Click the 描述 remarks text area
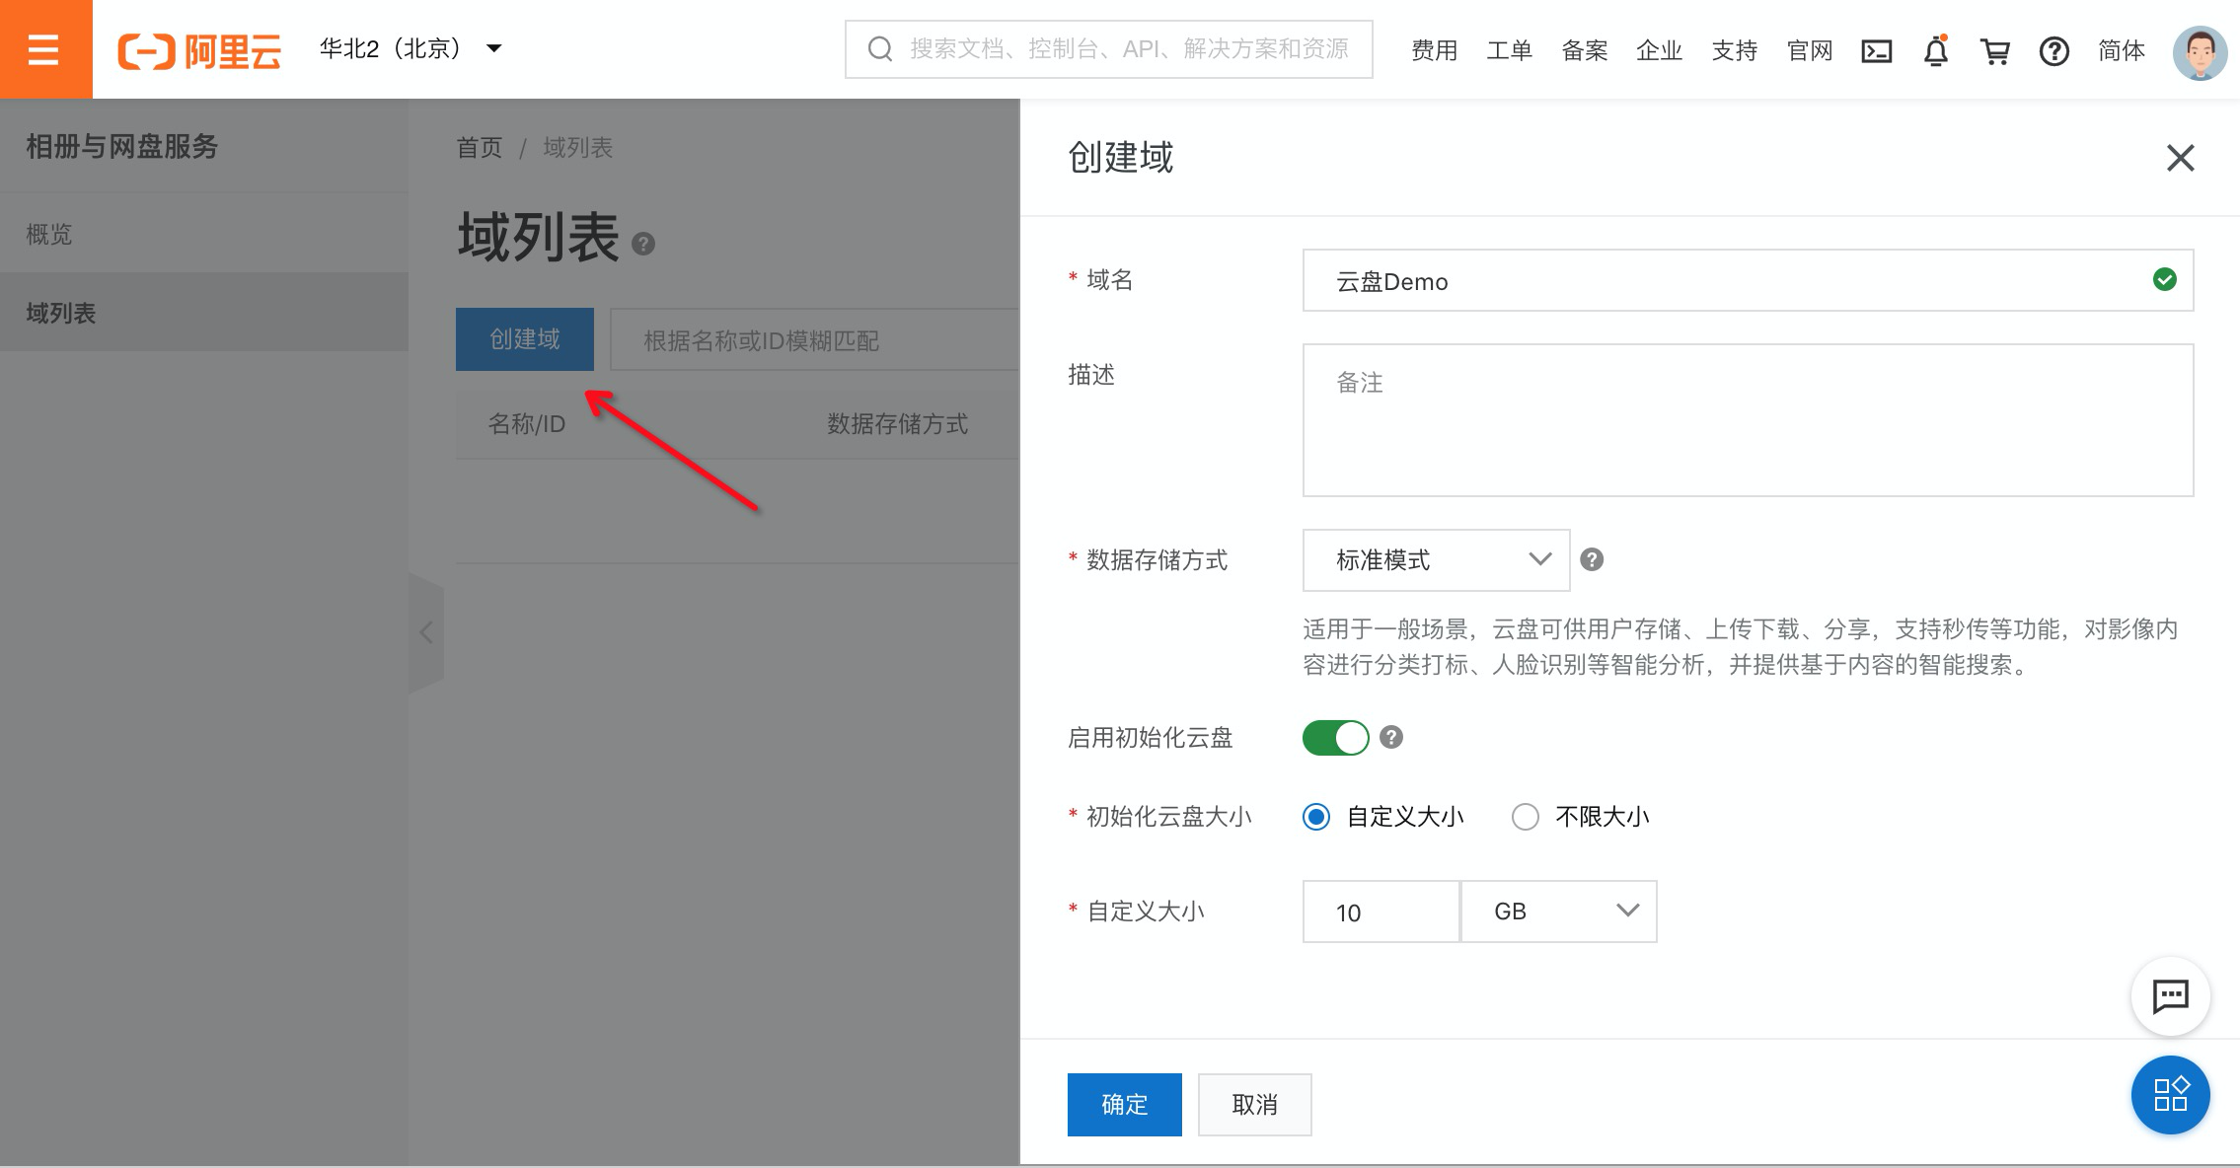 (1747, 420)
